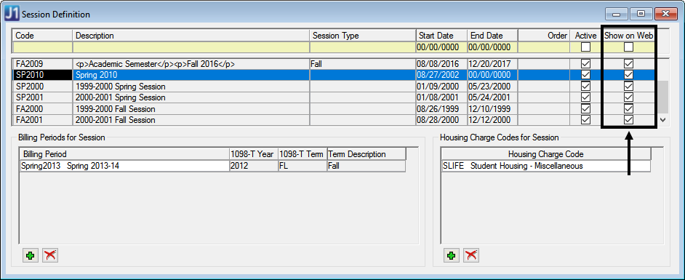The image size is (685, 280).
Task: Uncheck Active for SP2000 session
Action: (x=585, y=86)
